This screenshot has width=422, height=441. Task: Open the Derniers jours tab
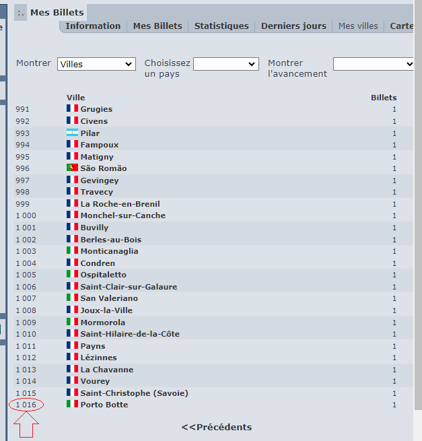(x=293, y=26)
